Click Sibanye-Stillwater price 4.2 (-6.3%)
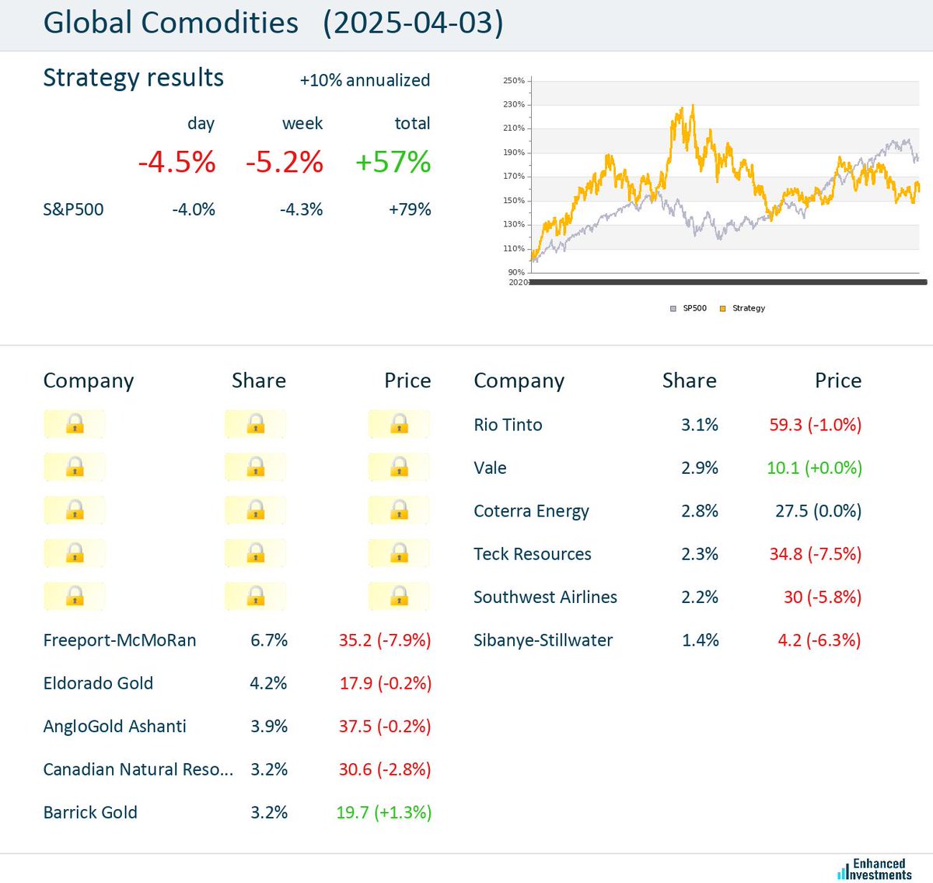 (x=819, y=640)
